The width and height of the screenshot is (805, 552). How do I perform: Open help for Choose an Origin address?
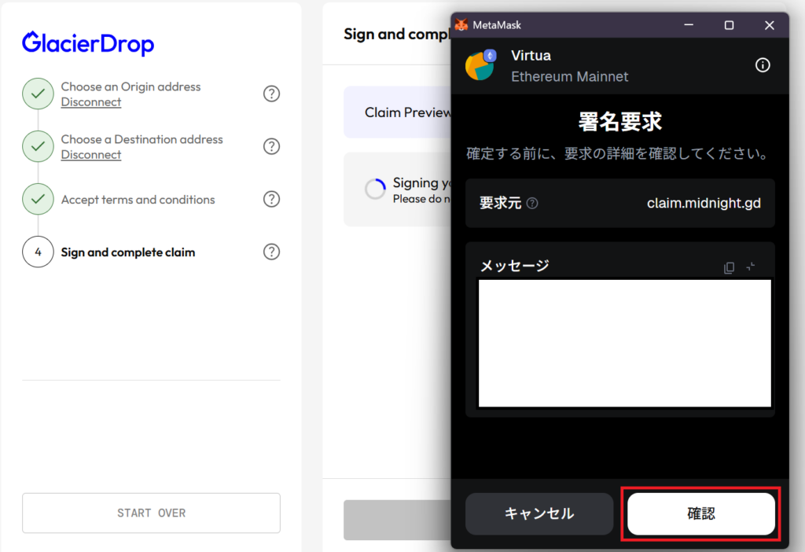pyautogui.click(x=271, y=94)
